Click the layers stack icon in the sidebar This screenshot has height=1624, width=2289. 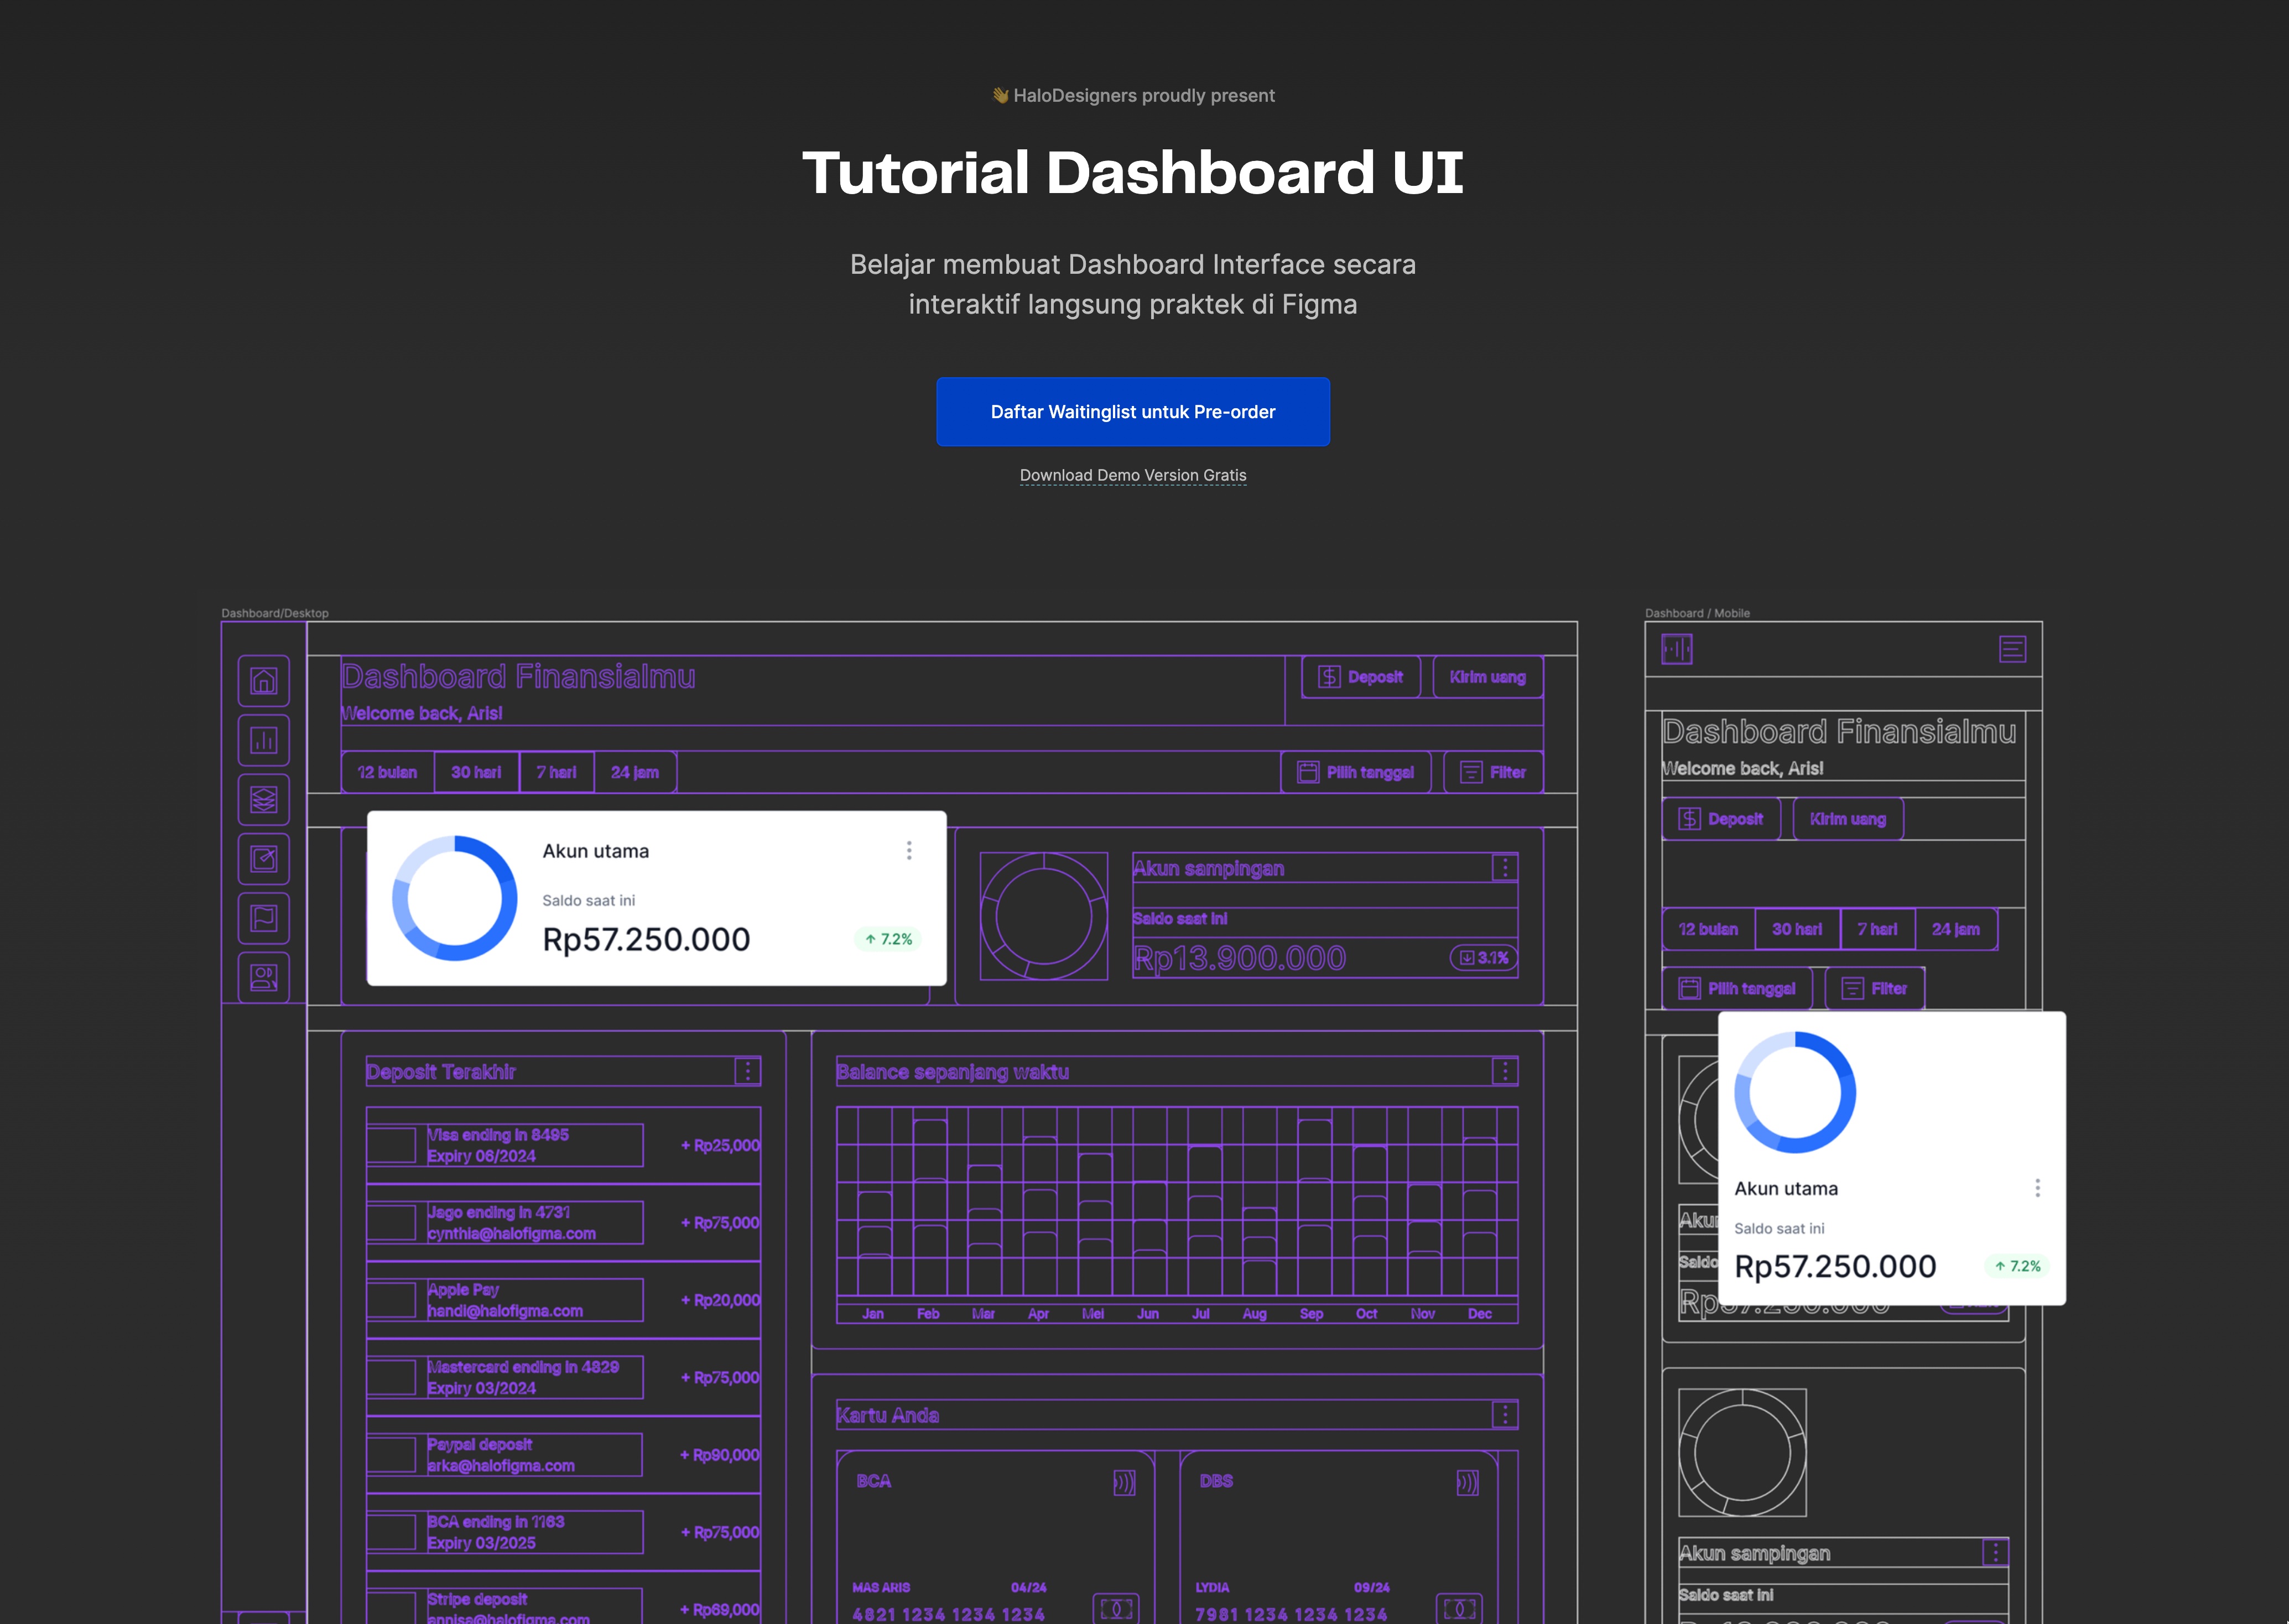(x=264, y=800)
